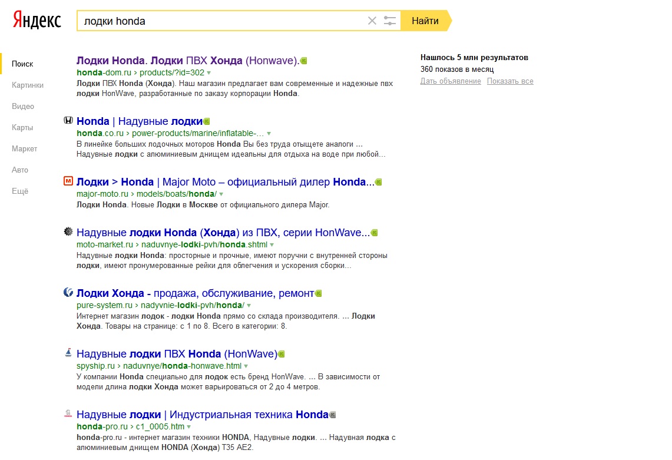Select the Поиск tab in sidebar
Viewport: 672px width, 460px height.
[22, 64]
